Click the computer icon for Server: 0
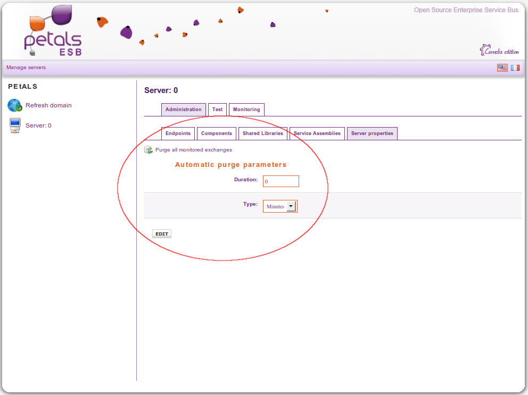This screenshot has height=395, width=528. point(15,126)
